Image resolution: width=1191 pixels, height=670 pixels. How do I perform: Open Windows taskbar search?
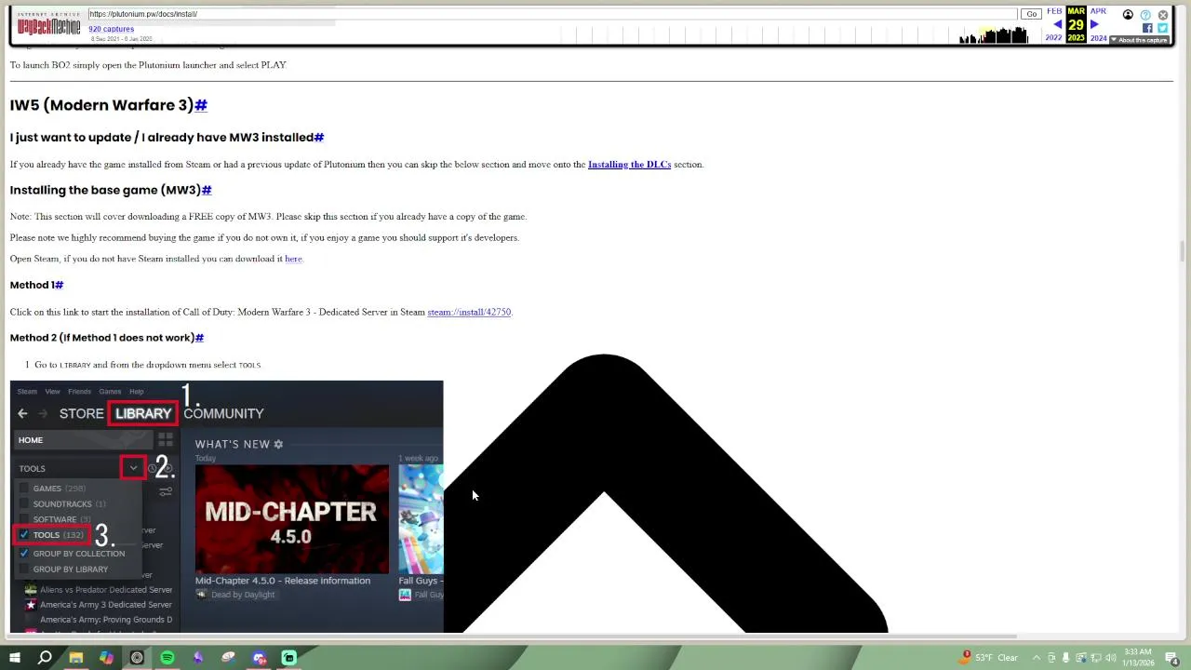point(45,658)
